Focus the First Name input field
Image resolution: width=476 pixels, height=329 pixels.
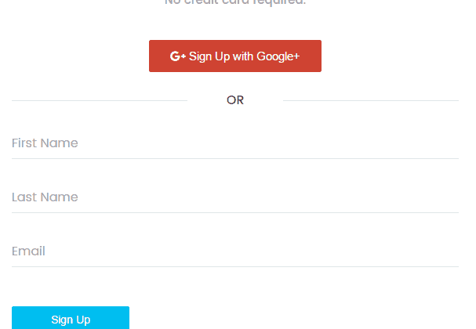pos(235,143)
